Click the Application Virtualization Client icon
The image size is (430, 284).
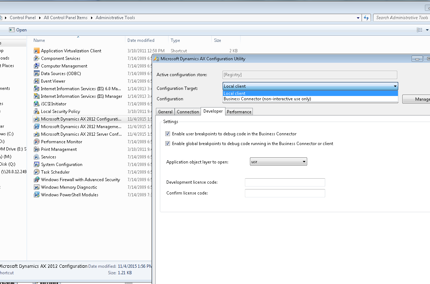36,51
